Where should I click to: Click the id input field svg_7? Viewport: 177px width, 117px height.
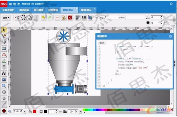109,18
